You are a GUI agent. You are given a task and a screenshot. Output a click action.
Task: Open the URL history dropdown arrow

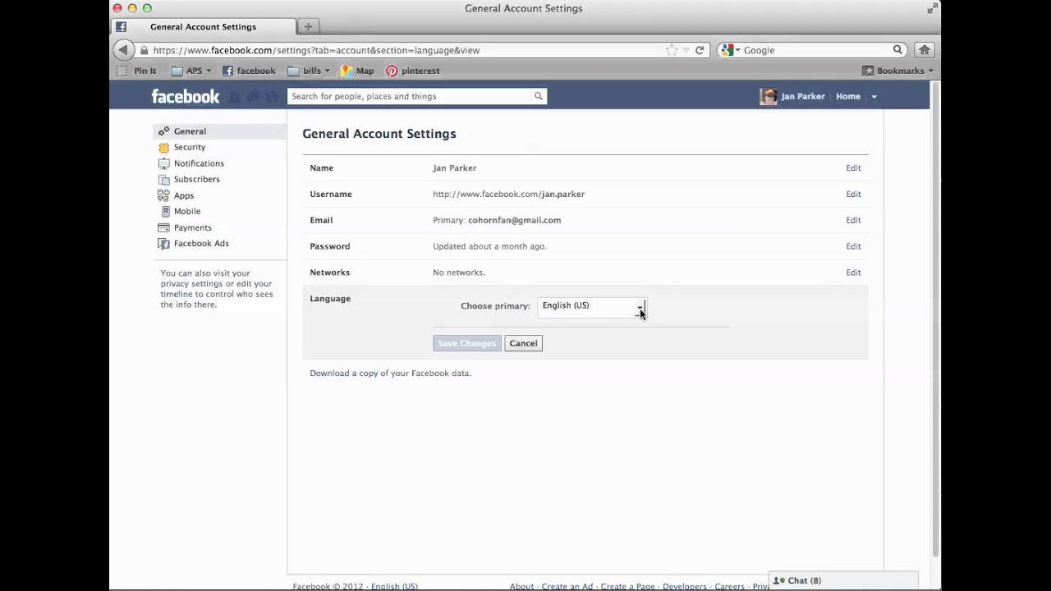(686, 50)
